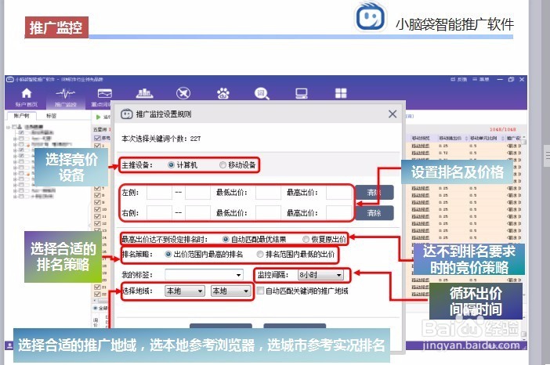Open the first 本地 region dropdown
550x365 pixels.
[x=184, y=291]
